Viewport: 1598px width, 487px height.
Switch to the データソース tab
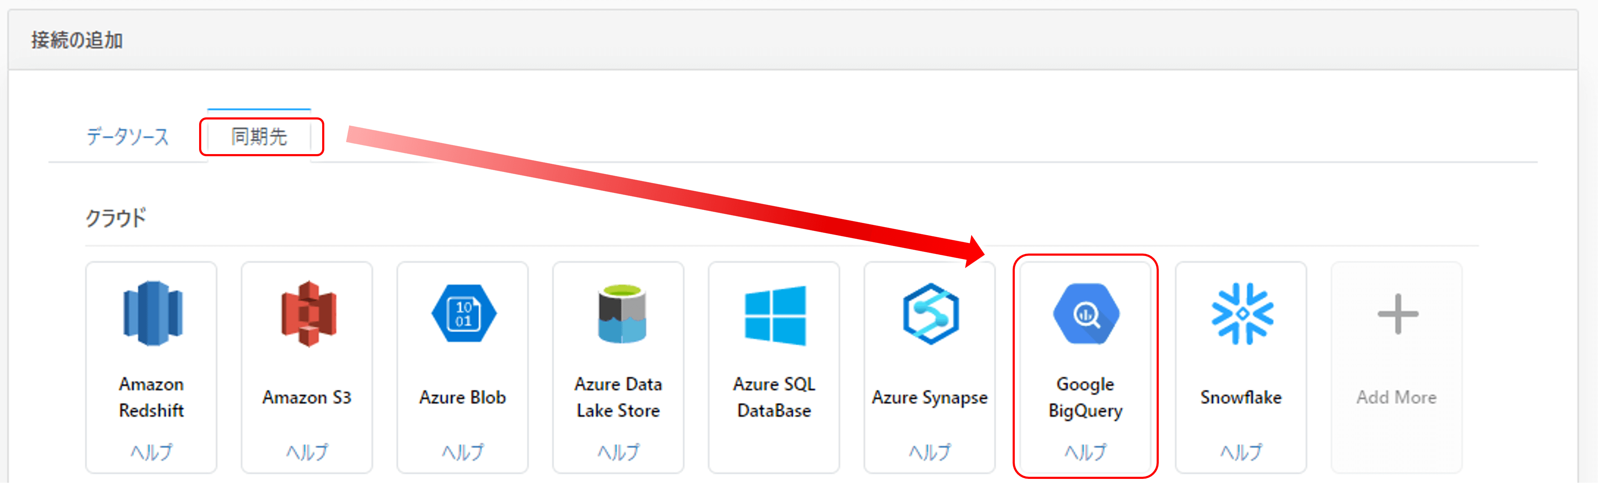pos(127,136)
